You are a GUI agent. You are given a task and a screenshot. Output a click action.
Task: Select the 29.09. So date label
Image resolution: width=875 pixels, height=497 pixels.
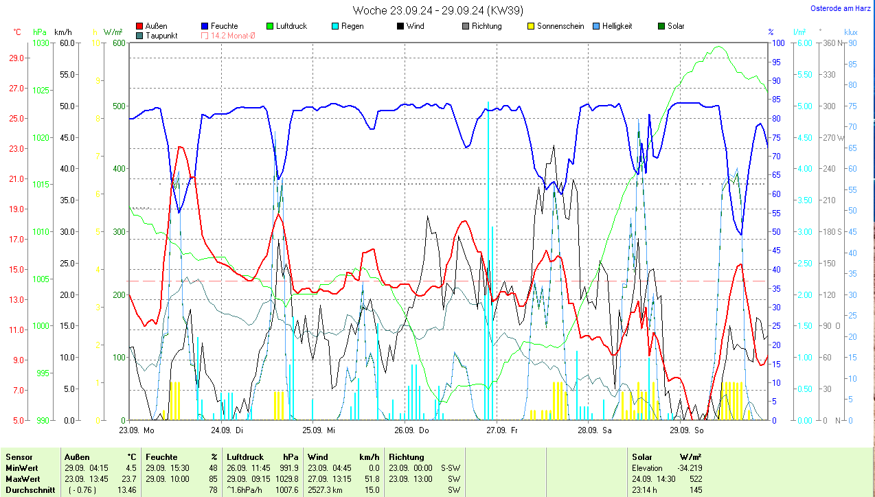pos(685,430)
